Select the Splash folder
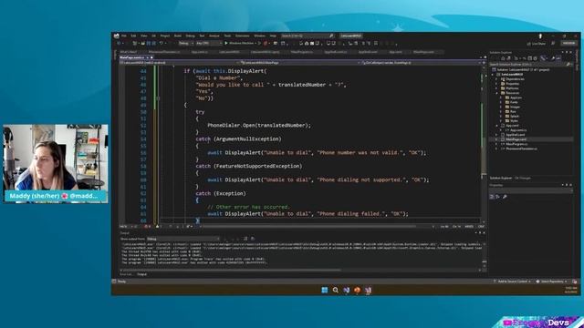This screenshot has width=584, height=328. [x=512, y=117]
